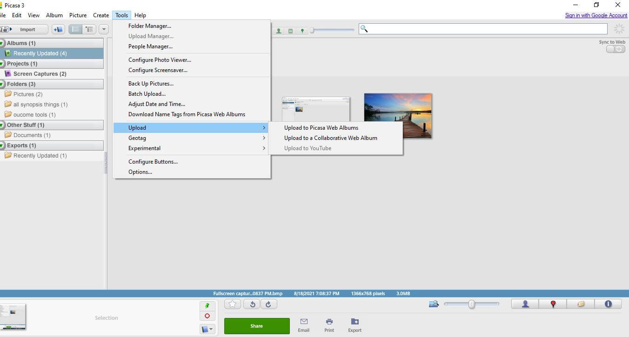Screen dimensions: 629x337
Task: Click the green Share button
Action: 257,326
